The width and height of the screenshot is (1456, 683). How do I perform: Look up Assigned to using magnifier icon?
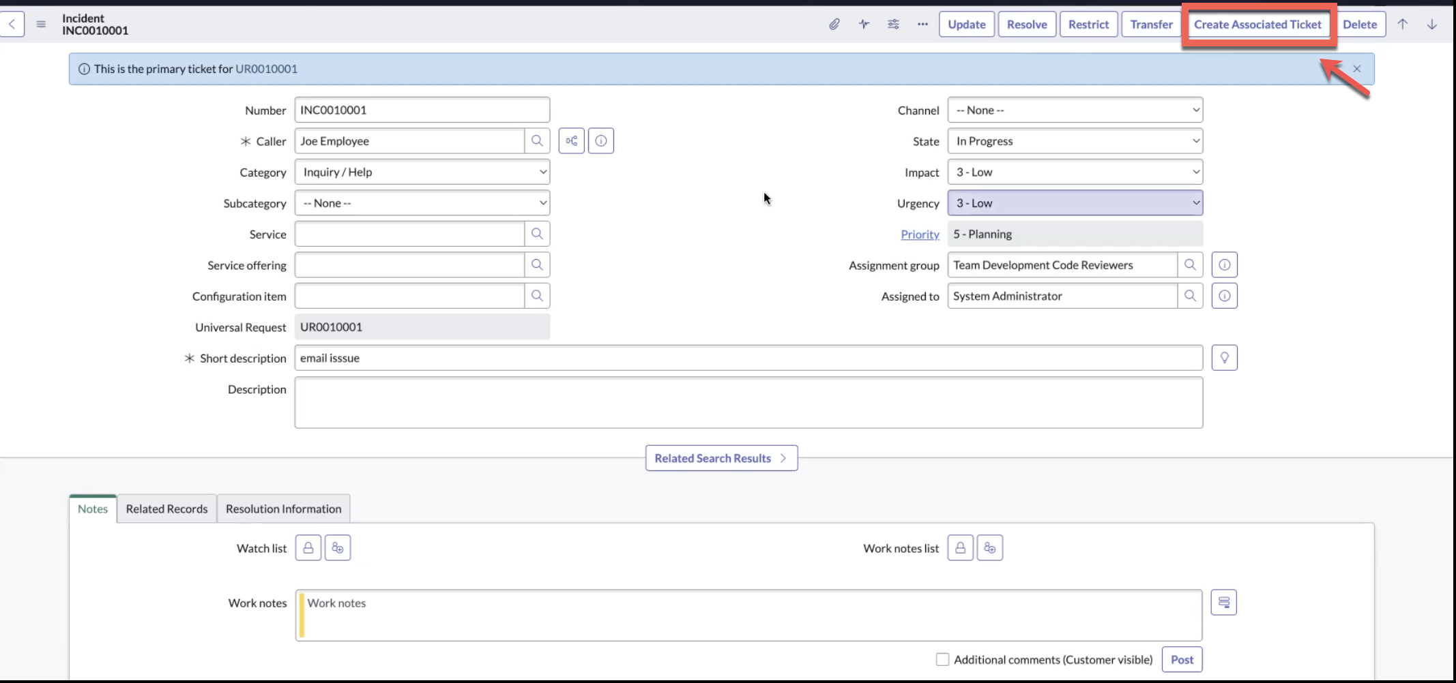click(x=1190, y=296)
